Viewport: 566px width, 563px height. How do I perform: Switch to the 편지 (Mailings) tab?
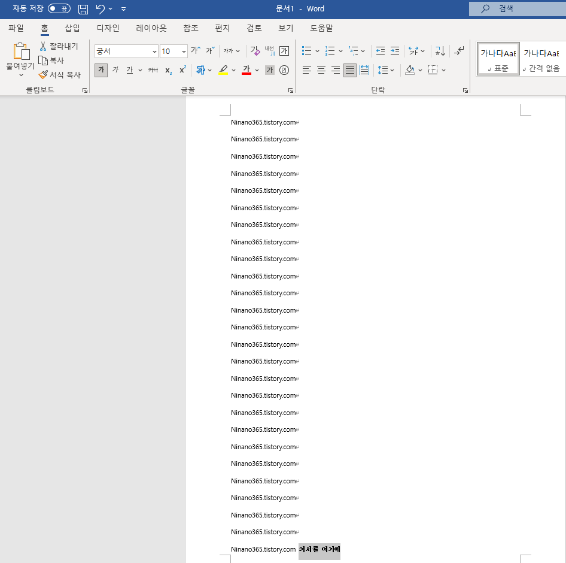pos(223,28)
